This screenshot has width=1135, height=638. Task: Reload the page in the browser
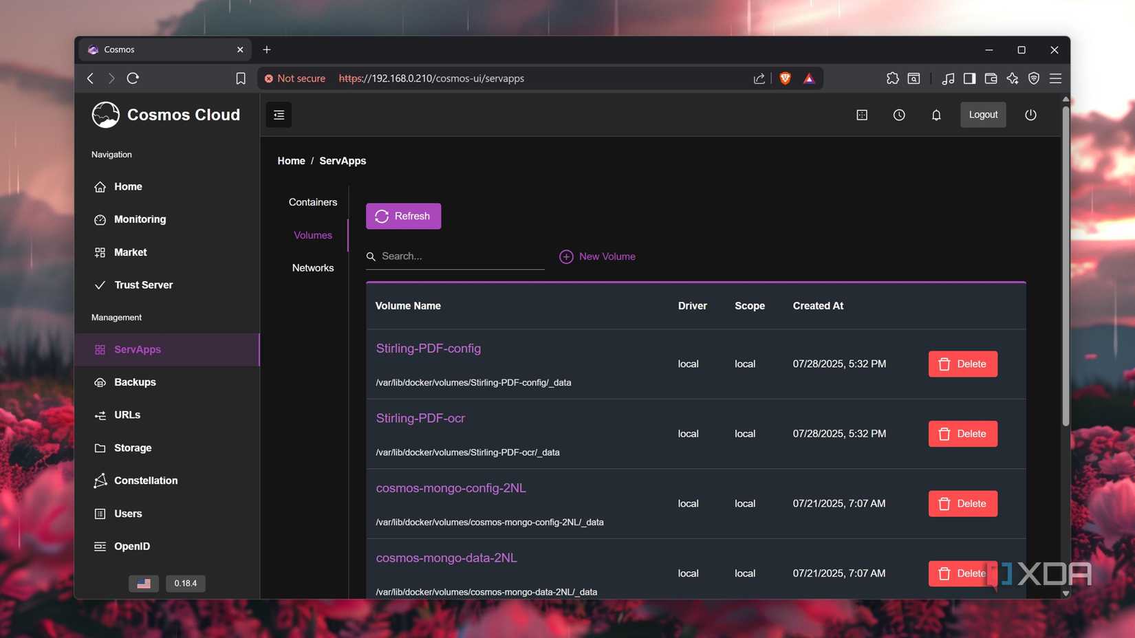(133, 78)
